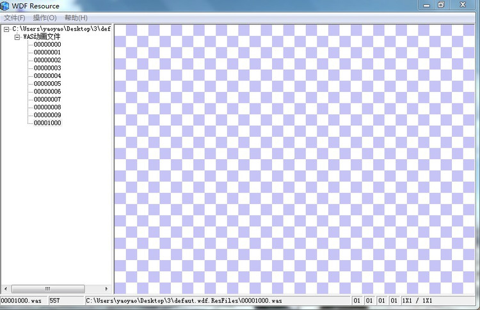This screenshot has width=480, height=310.
Task: Collapse the C:\Users root tree node
Action: pyautogui.click(x=6, y=29)
